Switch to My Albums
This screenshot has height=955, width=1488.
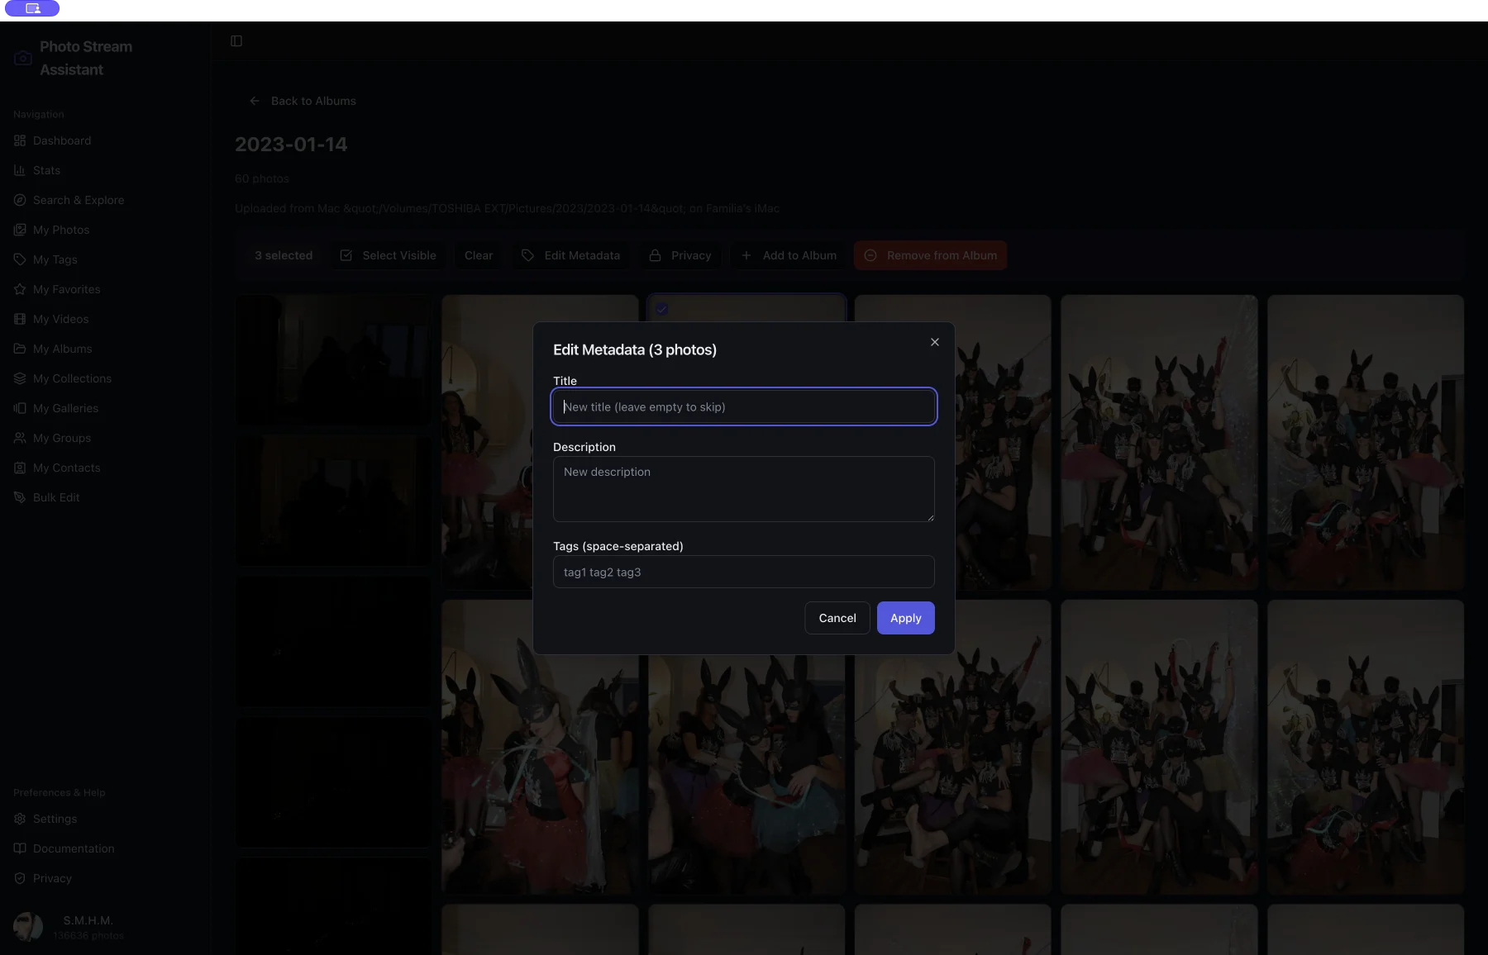click(x=61, y=349)
